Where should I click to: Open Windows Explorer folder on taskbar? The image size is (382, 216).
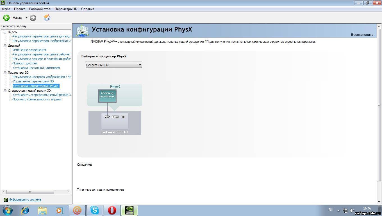42,210
